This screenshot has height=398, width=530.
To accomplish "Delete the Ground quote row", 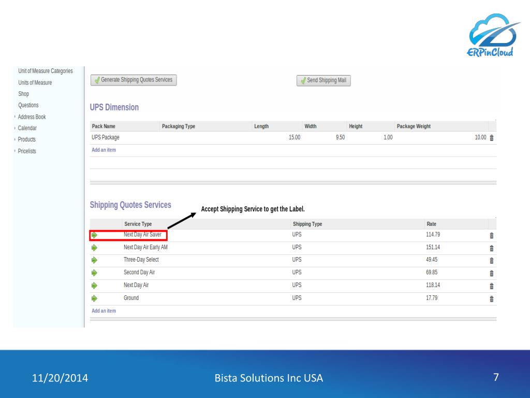I will [x=492, y=299].
